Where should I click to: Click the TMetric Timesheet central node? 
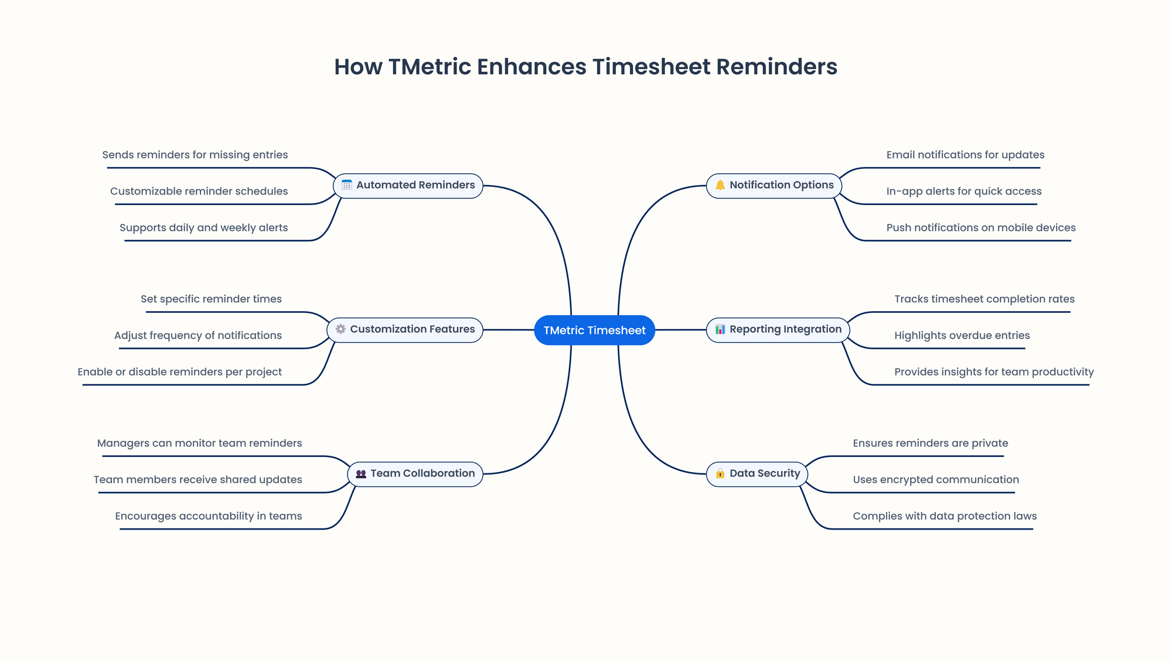[x=595, y=329]
